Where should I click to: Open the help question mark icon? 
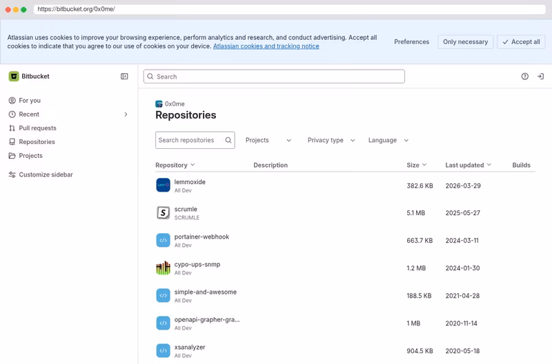[525, 77]
